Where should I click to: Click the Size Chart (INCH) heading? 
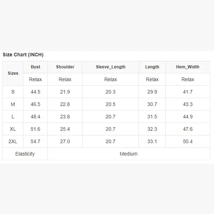coord(23,55)
